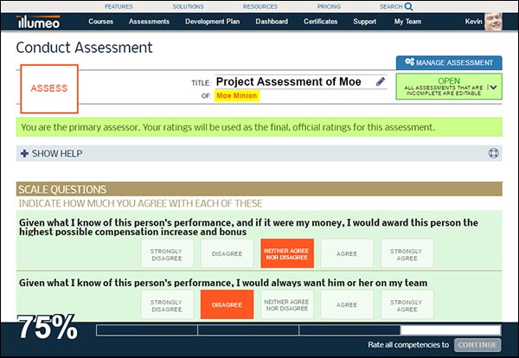Image resolution: width=519 pixels, height=358 pixels.
Task: Click the Kevin user name
Action: pyautogui.click(x=473, y=22)
